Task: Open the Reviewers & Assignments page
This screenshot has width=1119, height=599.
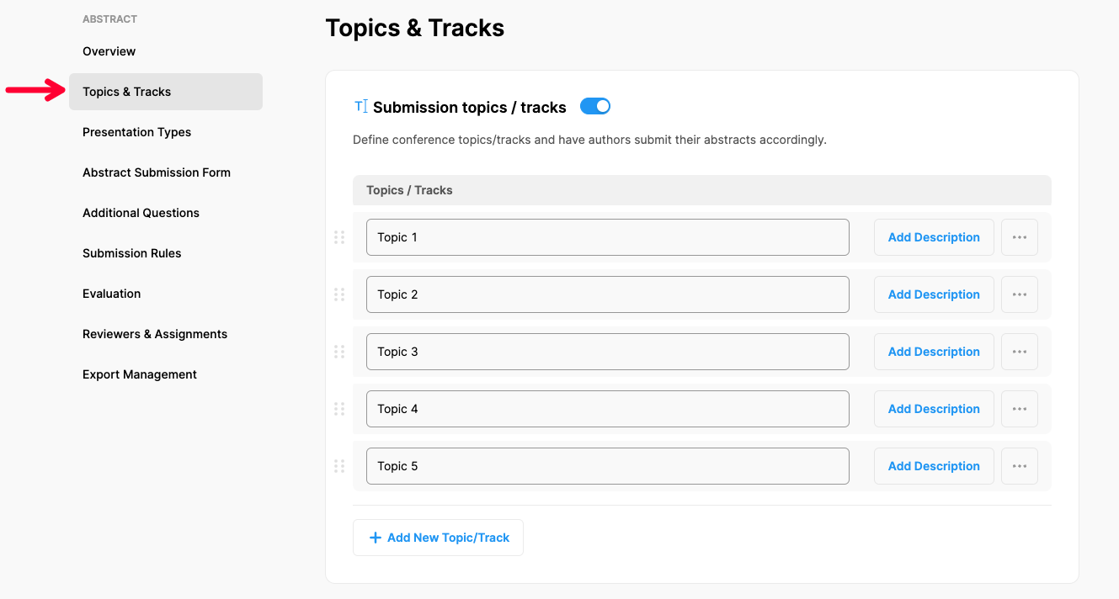Action: tap(155, 334)
